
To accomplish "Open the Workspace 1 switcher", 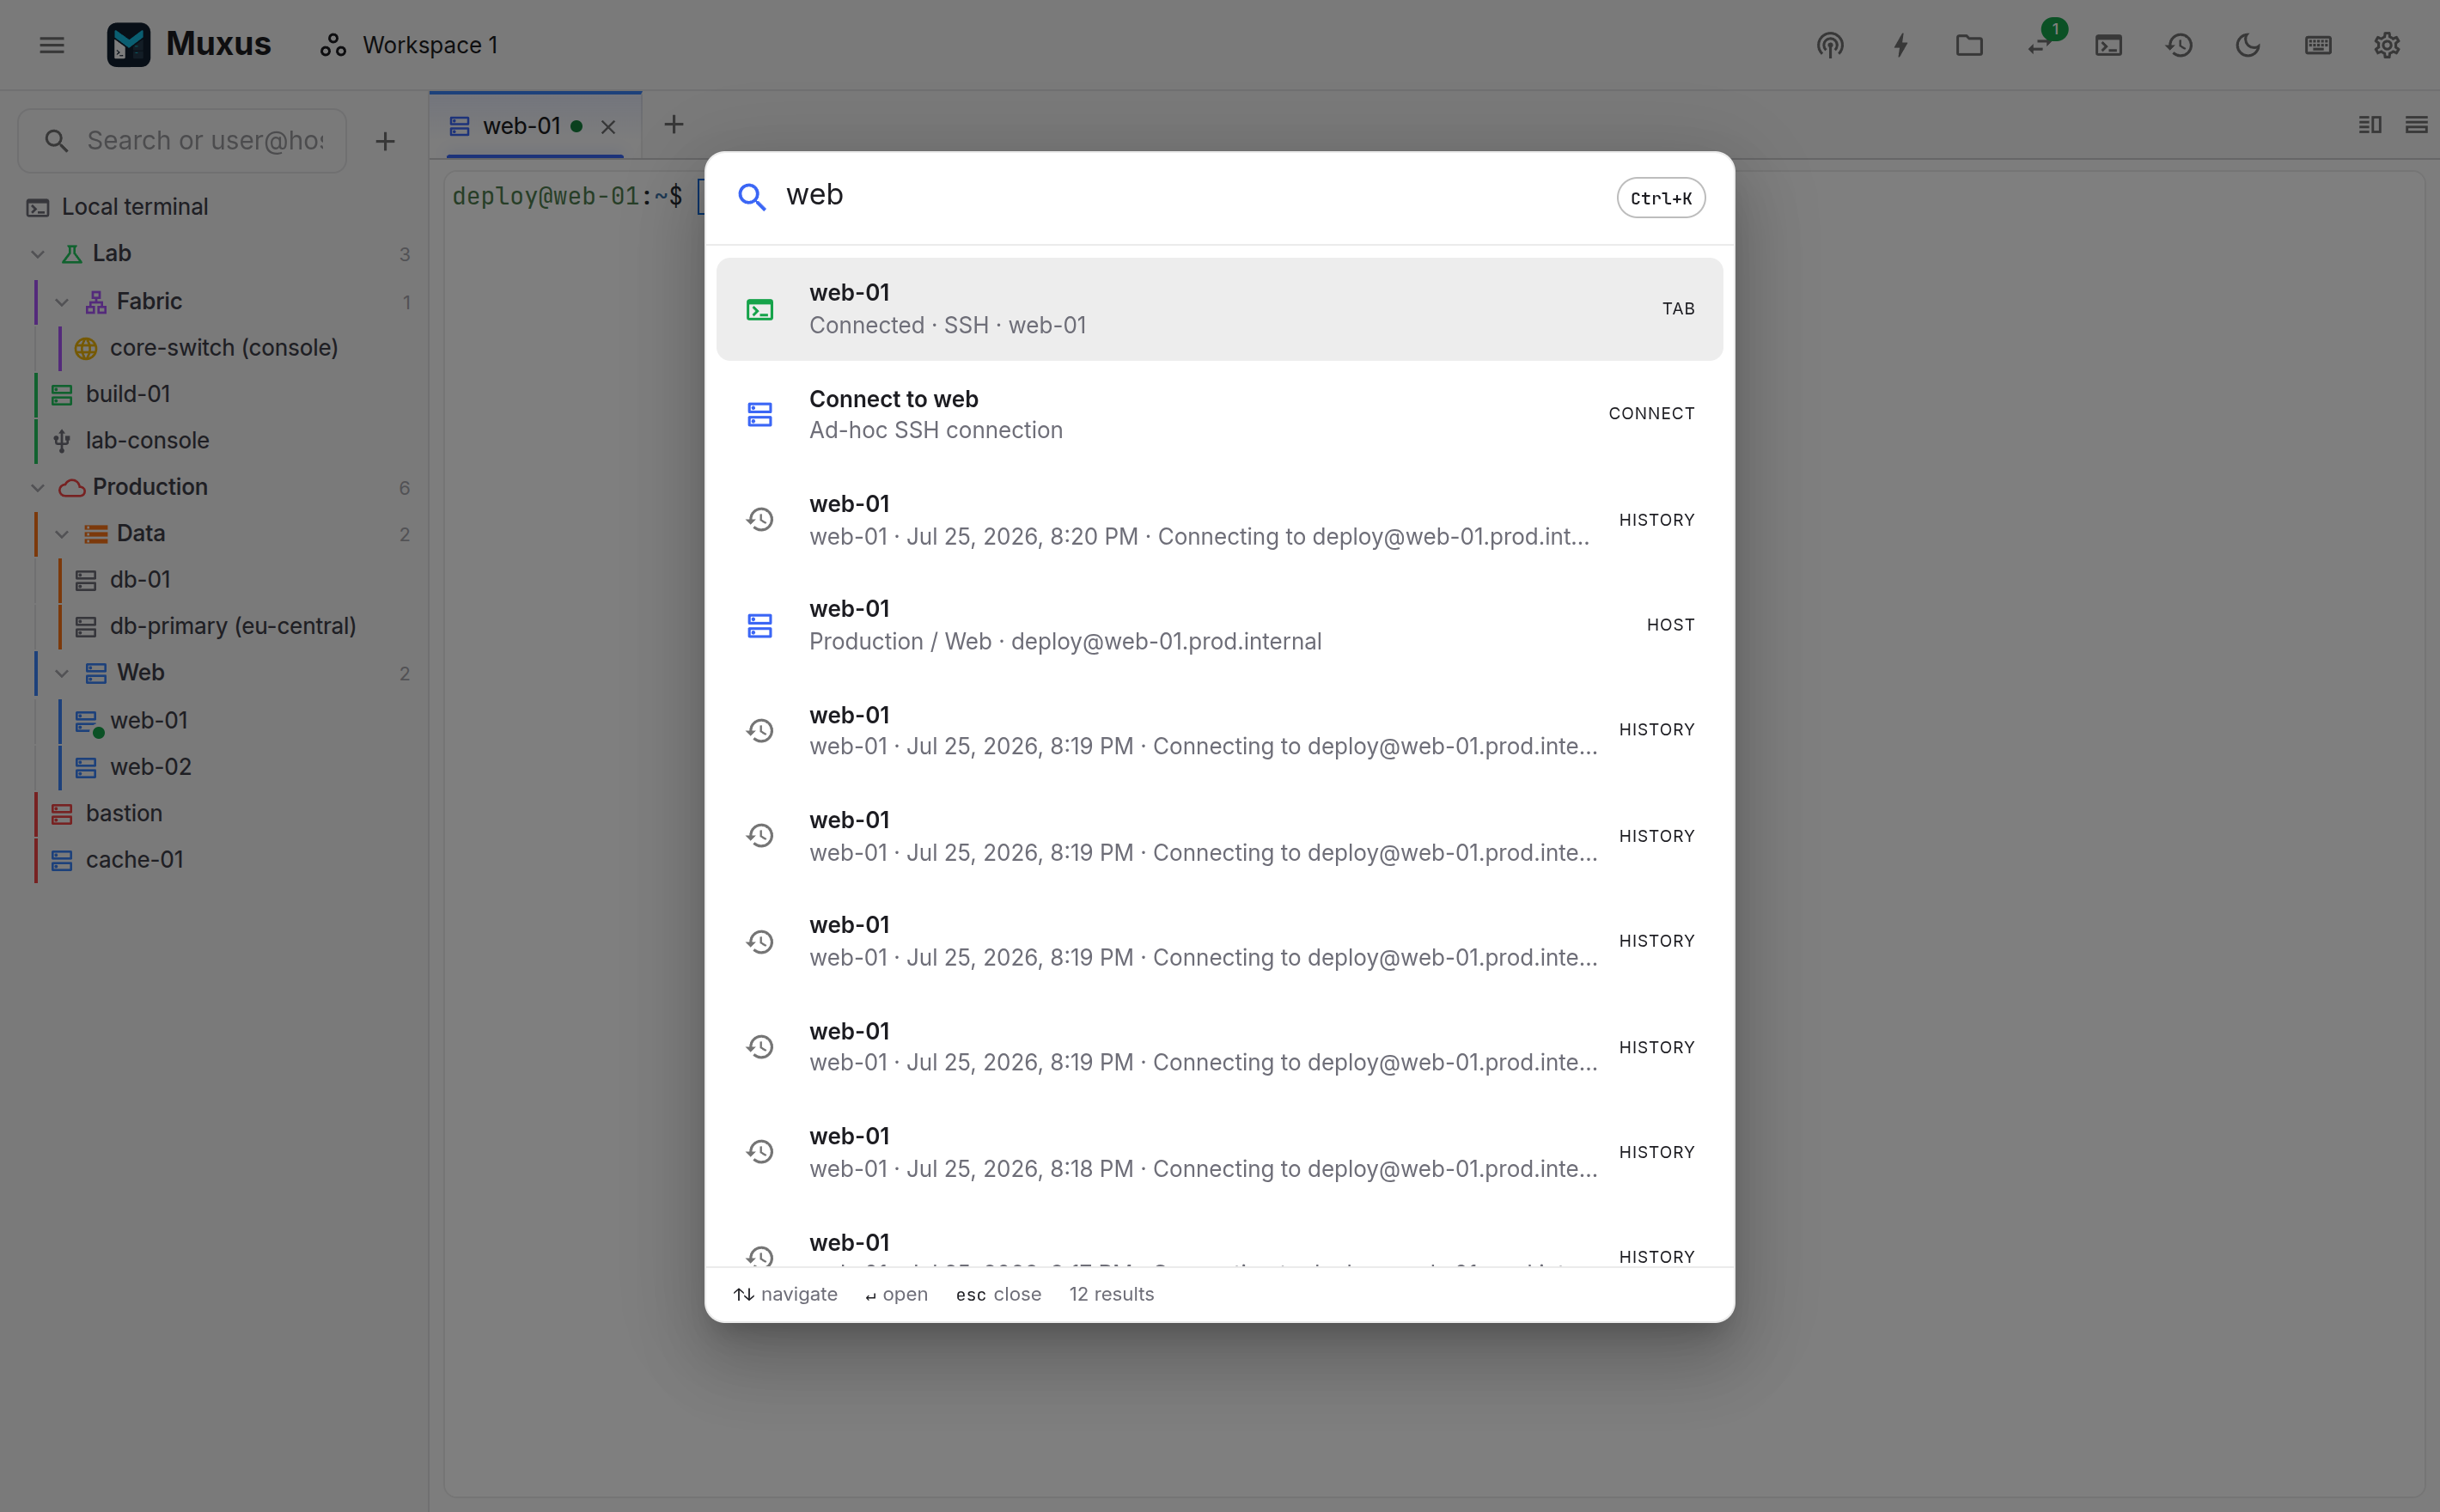I will coord(409,45).
